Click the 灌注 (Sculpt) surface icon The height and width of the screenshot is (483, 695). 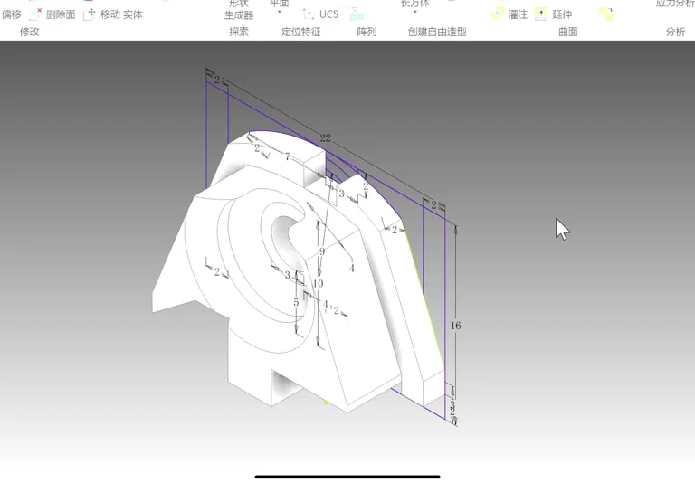[498, 14]
